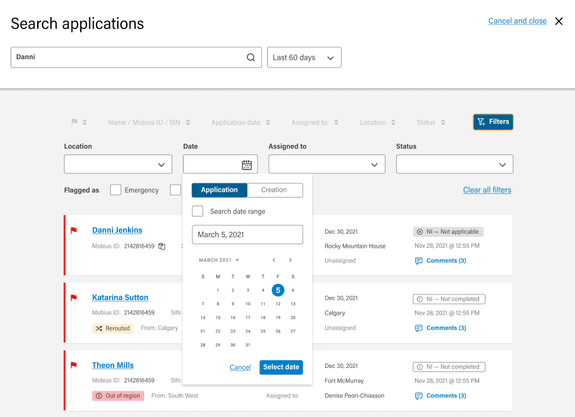Click From: South West text

[x=175, y=396]
